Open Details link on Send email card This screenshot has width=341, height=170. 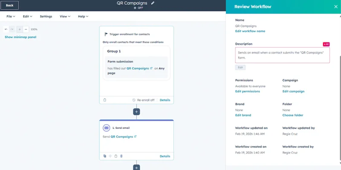point(165,156)
